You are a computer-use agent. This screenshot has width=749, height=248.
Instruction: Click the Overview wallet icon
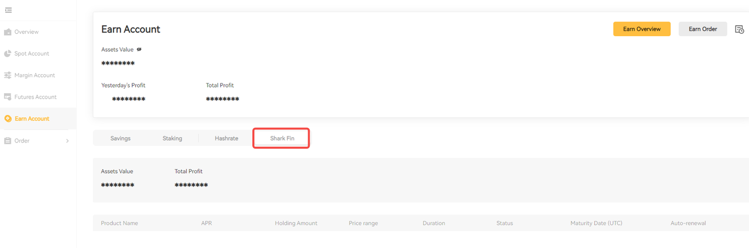click(8, 32)
